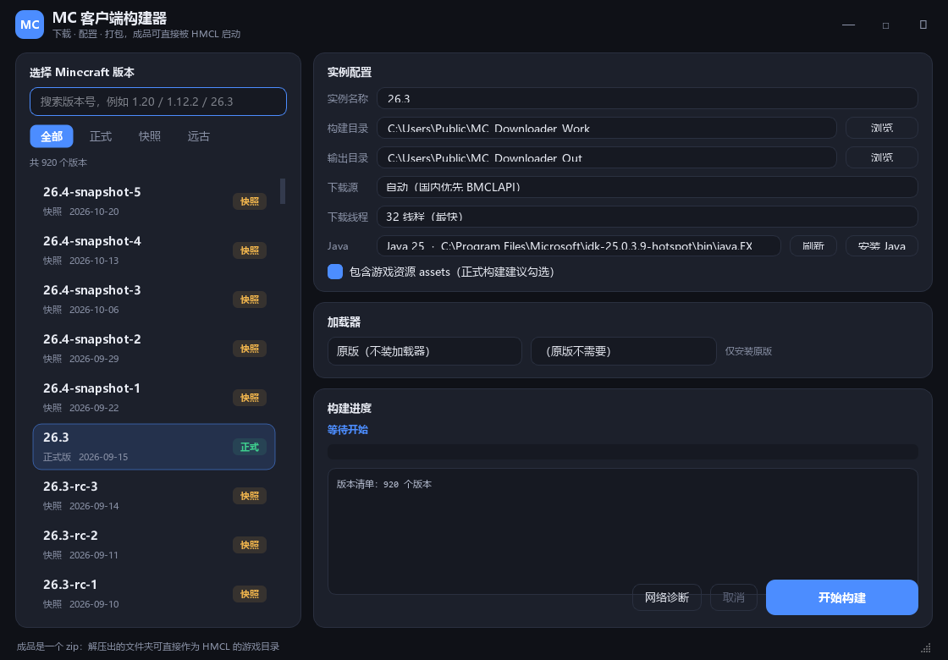Click the MC app logo icon
The image size is (948, 660).
pyautogui.click(x=29, y=25)
